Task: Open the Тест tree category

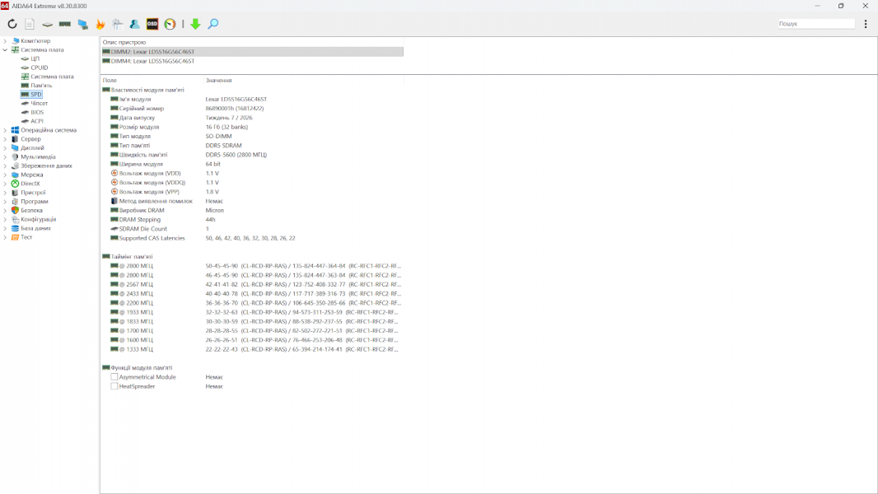Action: click(x=26, y=237)
